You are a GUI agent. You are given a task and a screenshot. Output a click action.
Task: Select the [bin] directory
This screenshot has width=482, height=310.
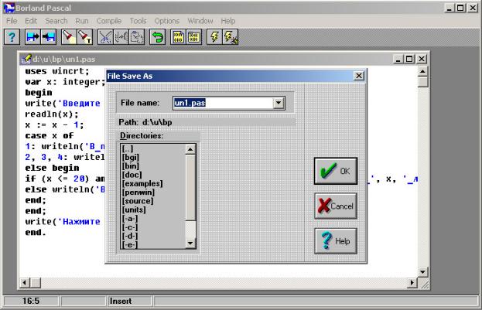130,166
